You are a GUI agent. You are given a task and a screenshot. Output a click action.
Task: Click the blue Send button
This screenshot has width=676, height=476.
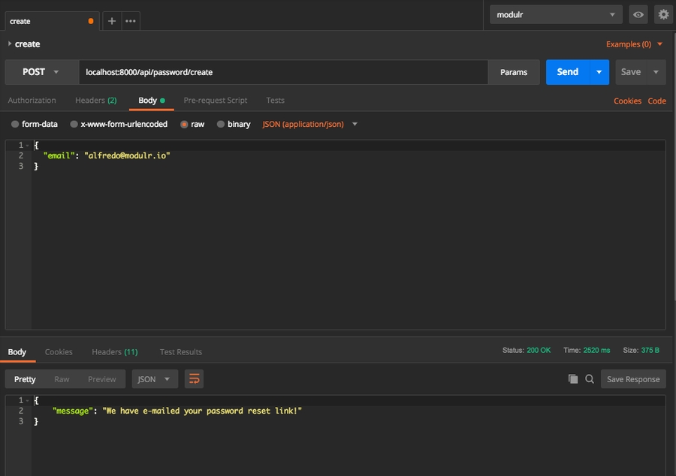[x=568, y=72]
